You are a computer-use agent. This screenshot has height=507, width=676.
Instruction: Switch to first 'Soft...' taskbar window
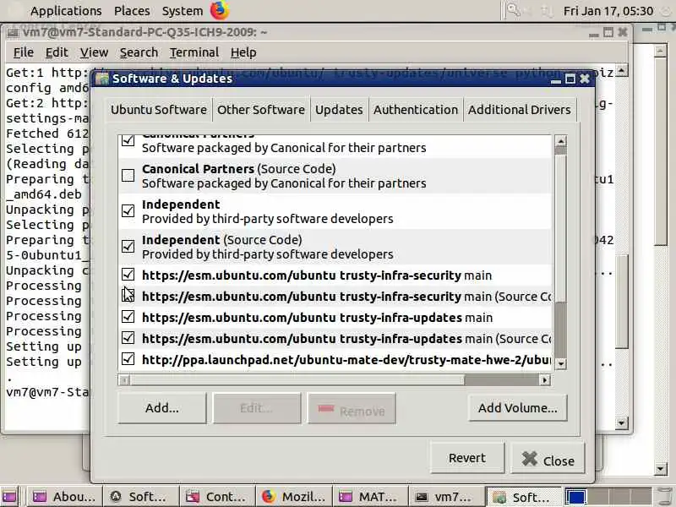click(x=140, y=497)
